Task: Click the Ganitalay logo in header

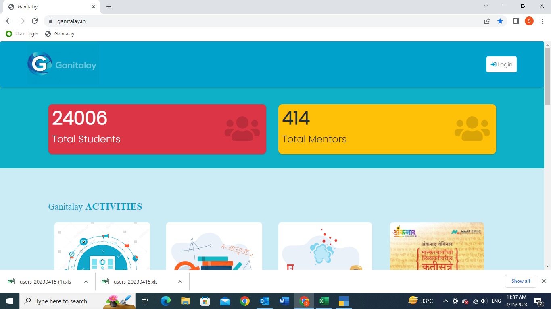Action: [x=62, y=64]
